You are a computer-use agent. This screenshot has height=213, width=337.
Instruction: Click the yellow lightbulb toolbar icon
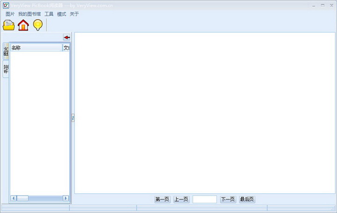[x=38, y=25]
